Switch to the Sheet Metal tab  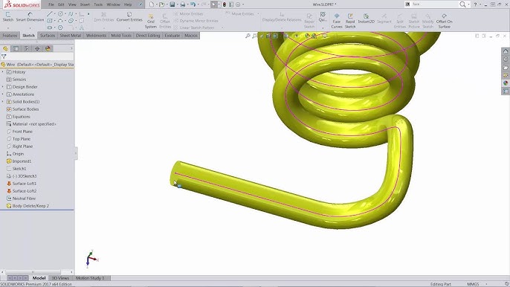[70, 36]
